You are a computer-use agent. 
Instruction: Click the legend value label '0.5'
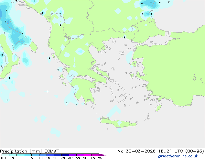(x=11, y=158)
